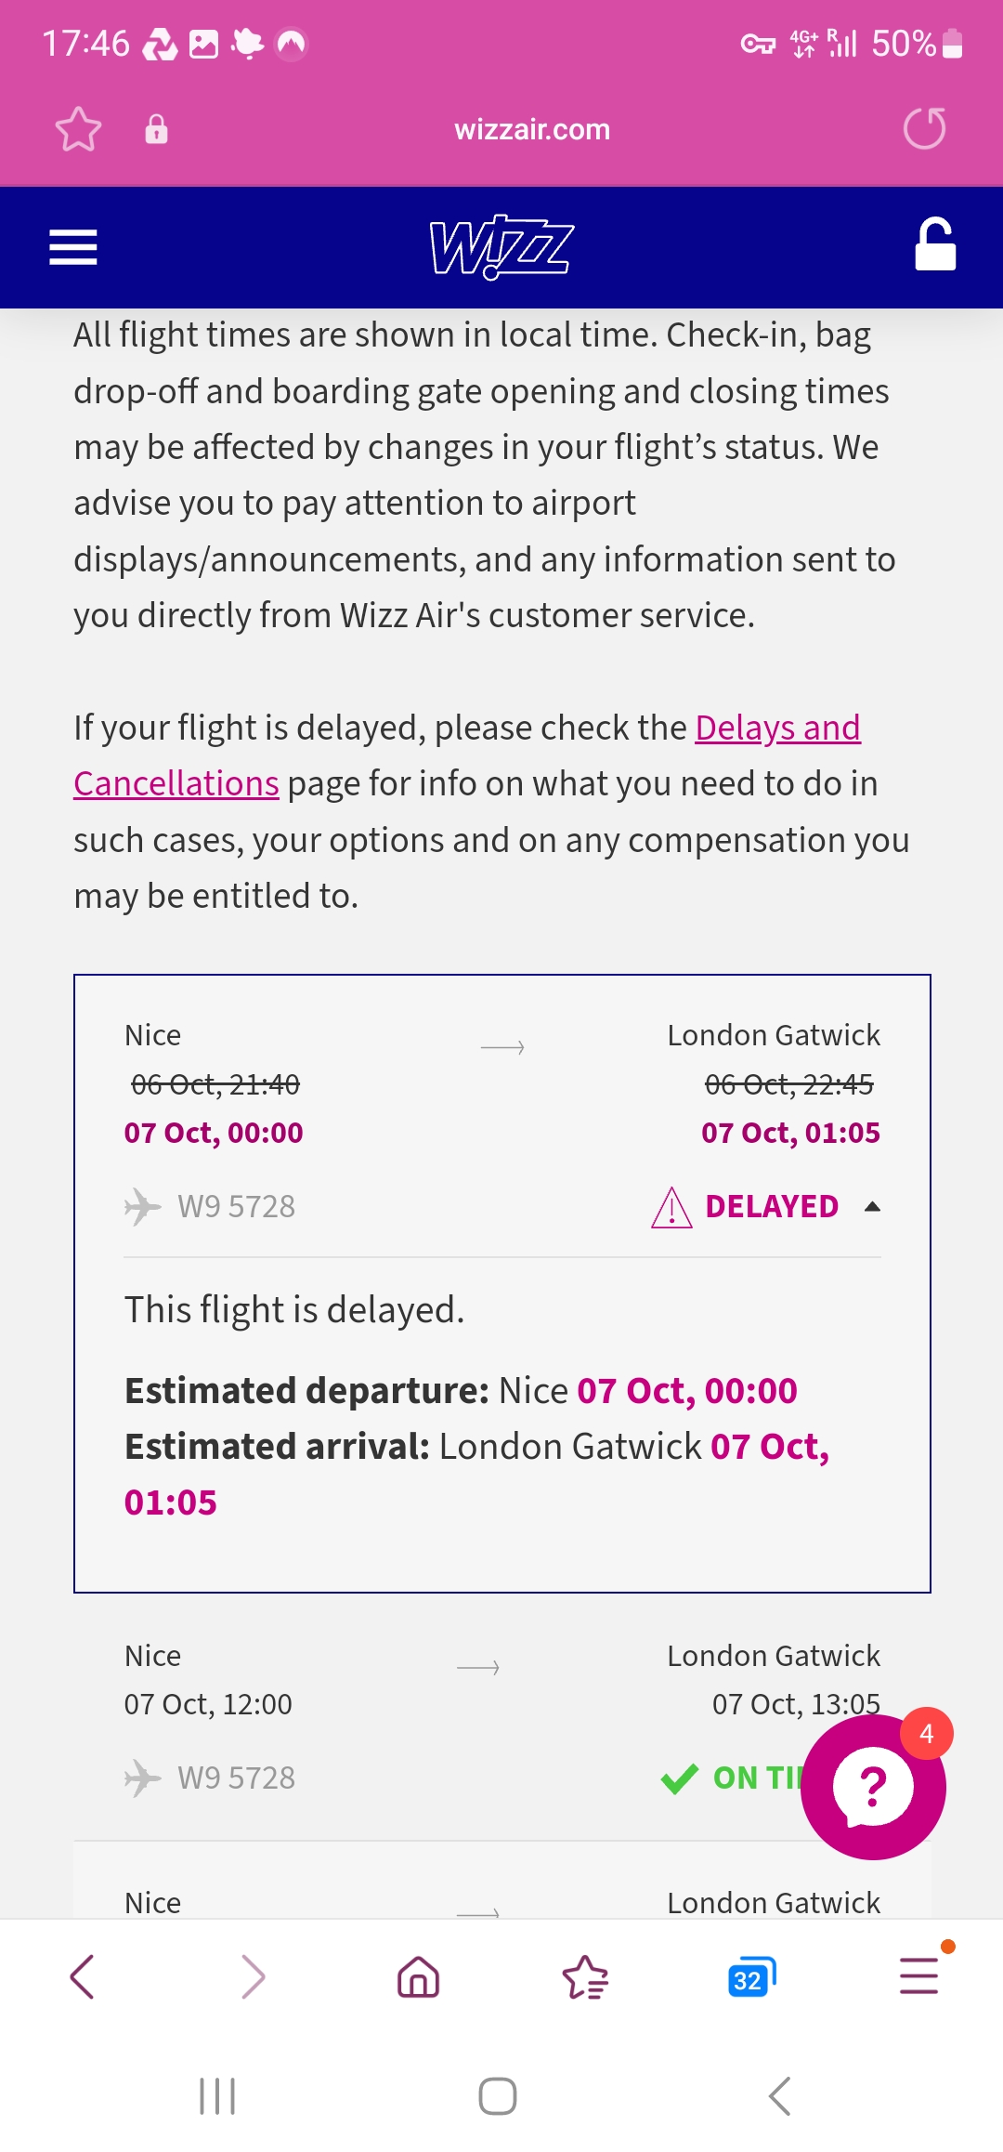Reload the page with refresh icon

(x=925, y=128)
